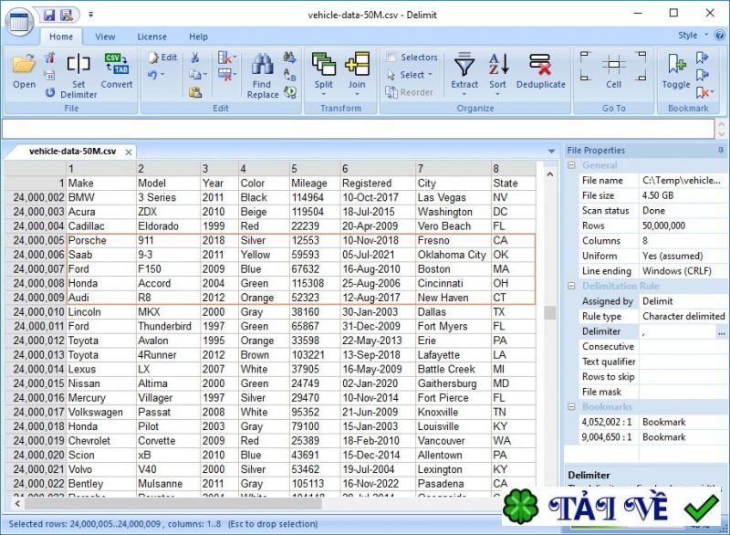Open the Set Delimiter tool
This screenshot has height=535, width=730.
(x=78, y=73)
